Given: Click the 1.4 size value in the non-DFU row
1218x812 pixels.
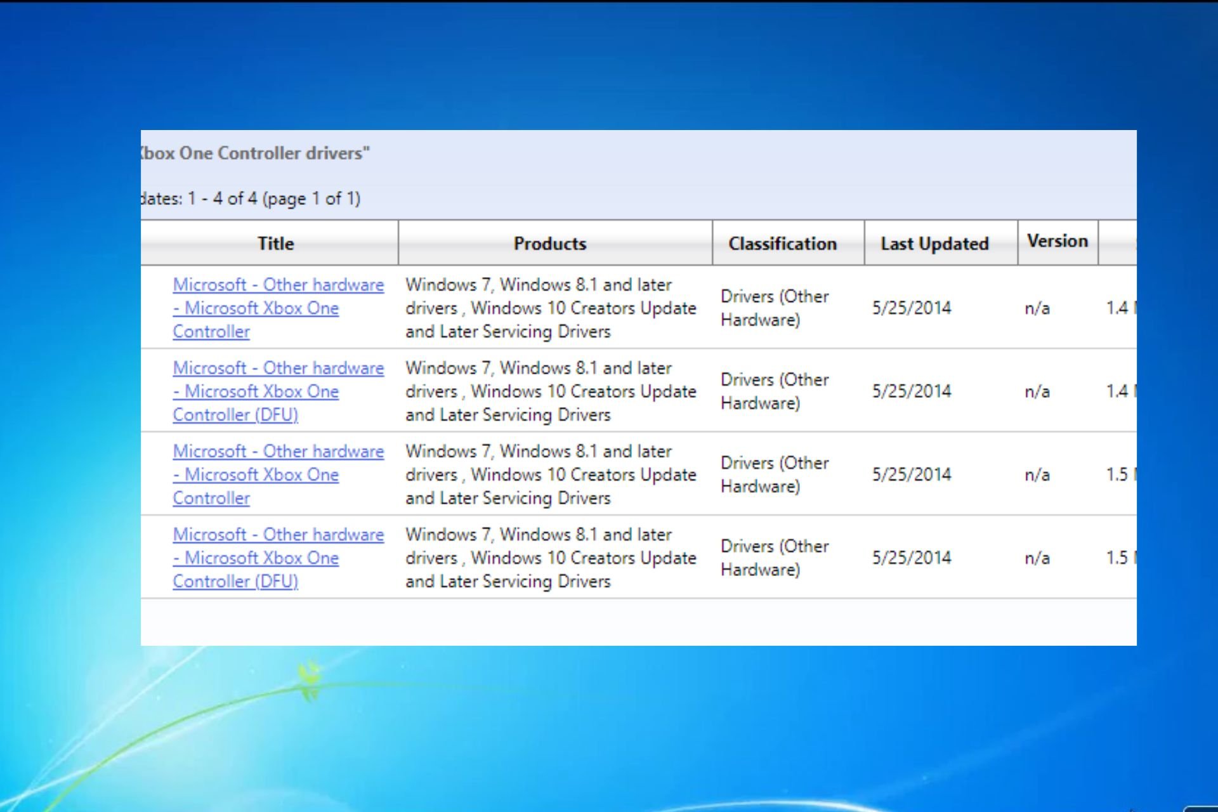Looking at the screenshot, I should coord(1121,308).
